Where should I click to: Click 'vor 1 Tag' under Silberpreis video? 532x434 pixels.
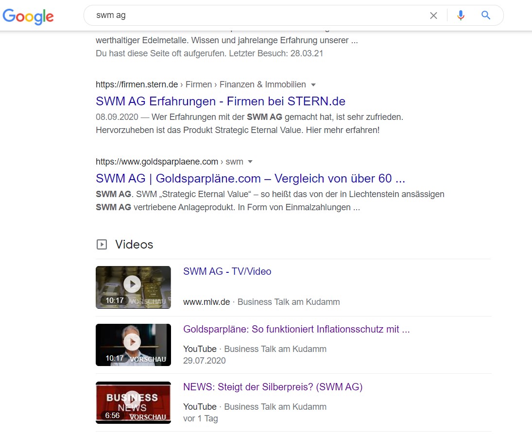201,418
